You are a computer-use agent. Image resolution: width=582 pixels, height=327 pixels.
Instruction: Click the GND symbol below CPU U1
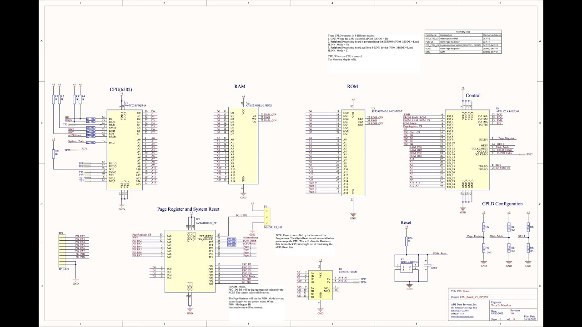click(121, 208)
